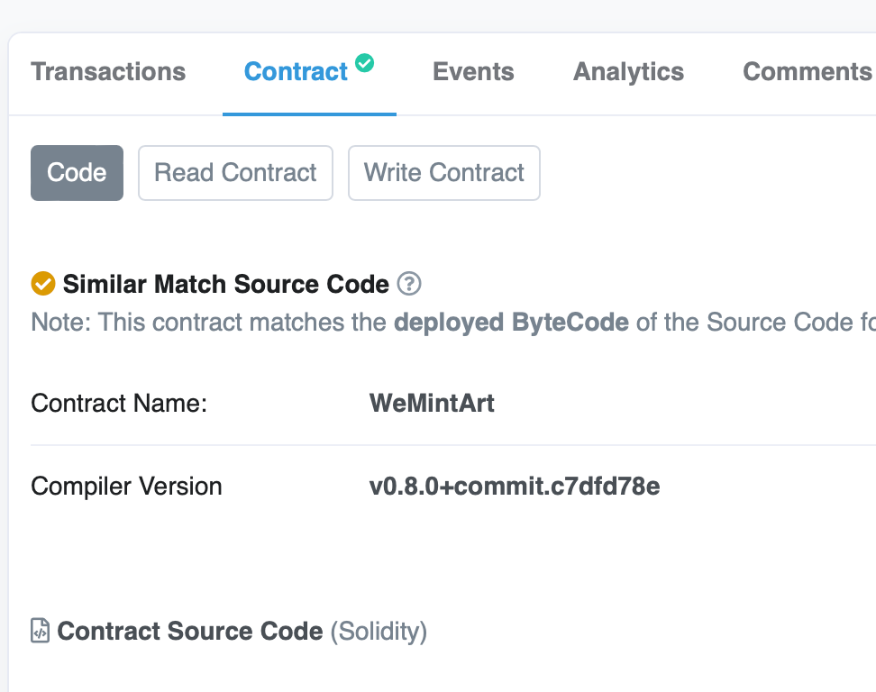
Task: Select the Contract tab
Action: pos(296,72)
